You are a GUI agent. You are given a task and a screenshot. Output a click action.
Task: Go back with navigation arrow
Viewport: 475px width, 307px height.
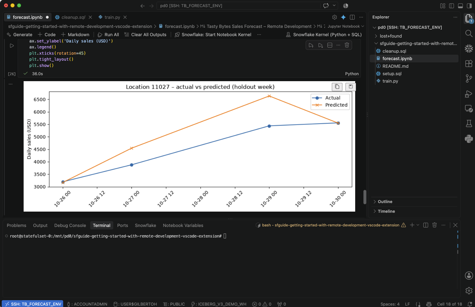tap(143, 6)
